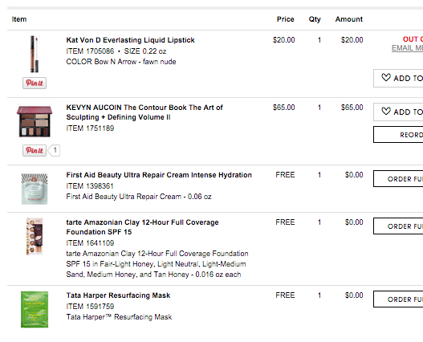Open the KEVYN AUCOIN The Contour Book title link
This screenshot has height=342, width=423.
click(x=144, y=112)
